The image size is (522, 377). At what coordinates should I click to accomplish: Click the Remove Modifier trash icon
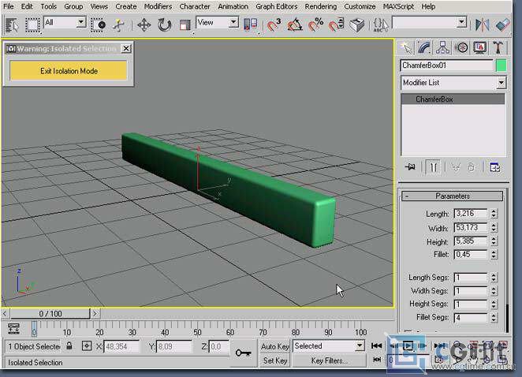click(471, 167)
